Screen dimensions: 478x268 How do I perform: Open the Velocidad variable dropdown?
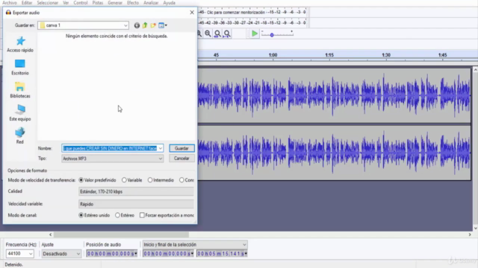(x=136, y=204)
